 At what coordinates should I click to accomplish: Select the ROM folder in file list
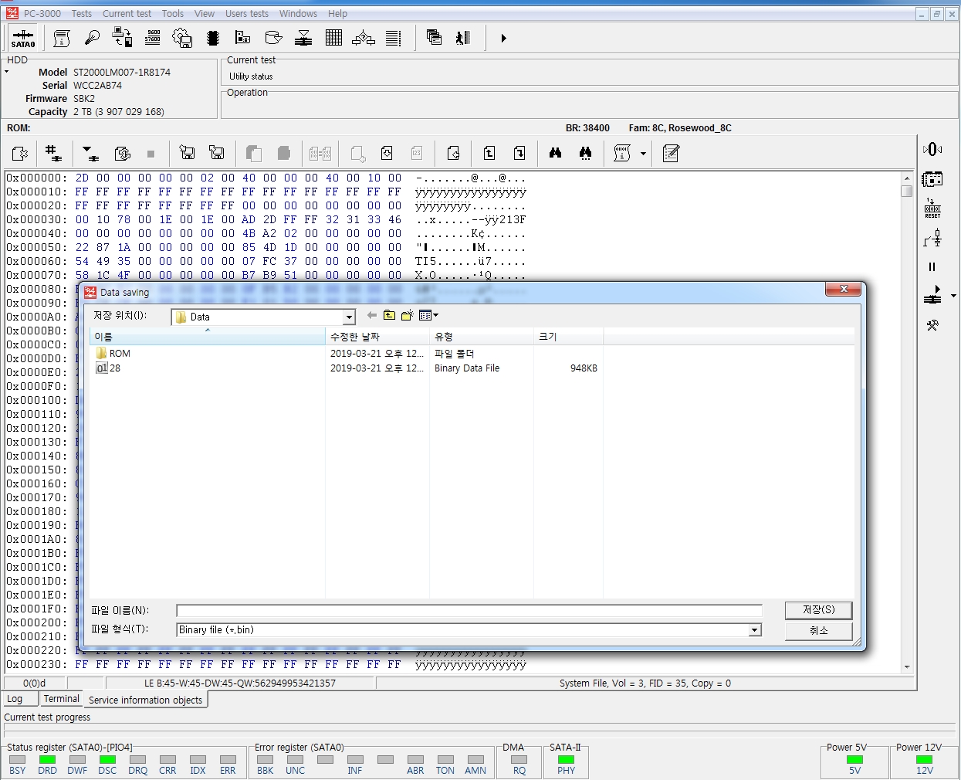[x=120, y=354]
